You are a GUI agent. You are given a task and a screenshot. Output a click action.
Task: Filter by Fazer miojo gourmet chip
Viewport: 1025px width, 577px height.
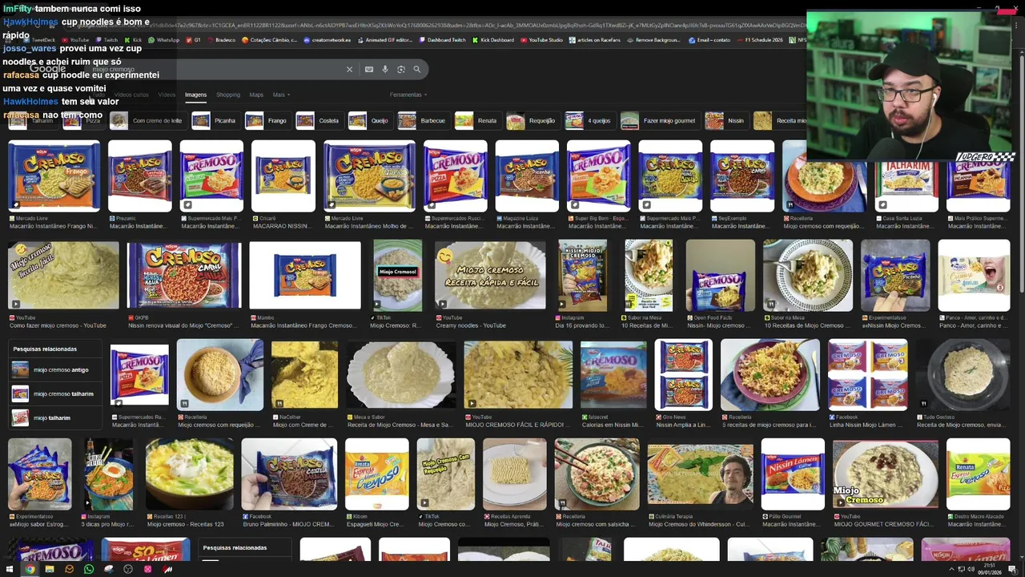tap(658, 121)
